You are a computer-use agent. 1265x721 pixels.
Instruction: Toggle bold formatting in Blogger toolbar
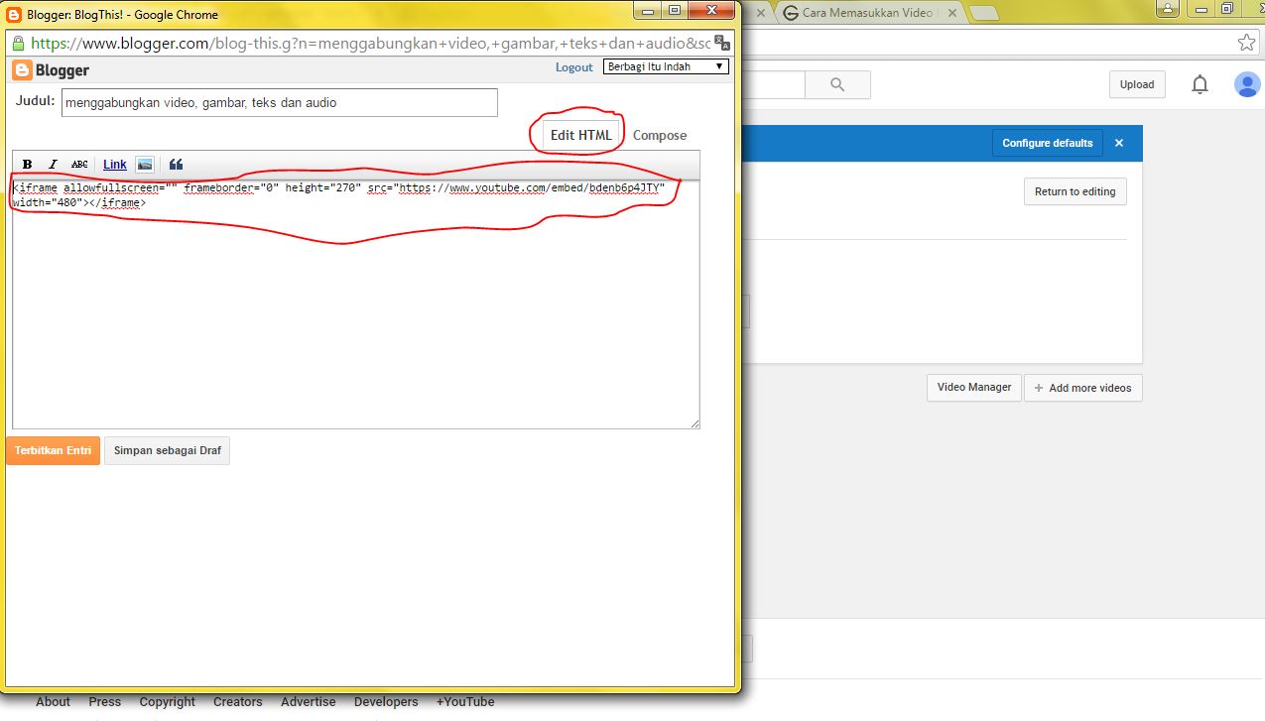pyautogui.click(x=28, y=165)
